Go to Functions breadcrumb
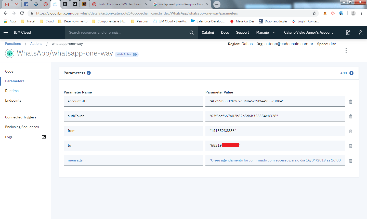Image resolution: width=367 pixels, height=219 pixels. (x=13, y=44)
